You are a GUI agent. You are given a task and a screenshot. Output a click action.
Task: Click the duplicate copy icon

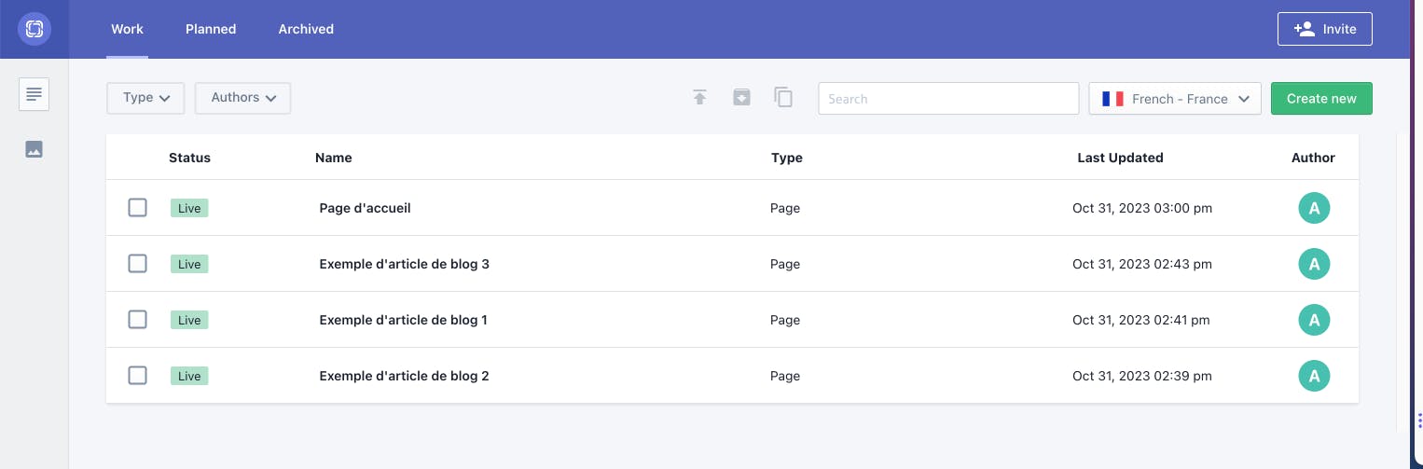pyautogui.click(x=783, y=98)
